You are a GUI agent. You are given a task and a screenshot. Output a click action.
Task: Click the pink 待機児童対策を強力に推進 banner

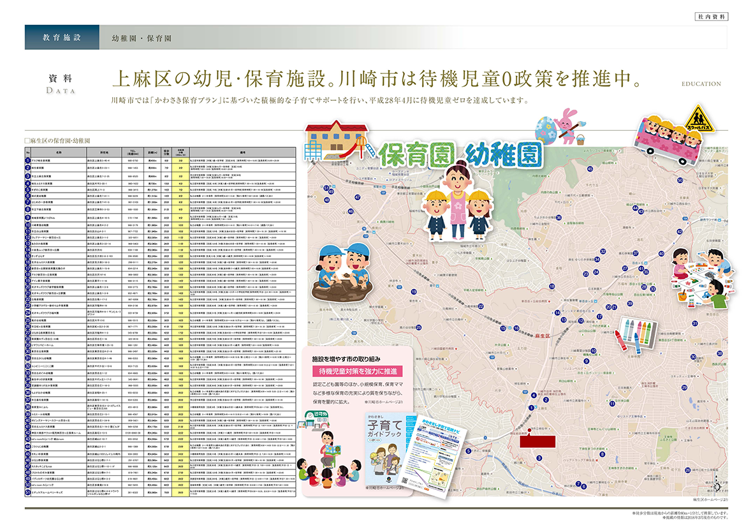(x=358, y=371)
